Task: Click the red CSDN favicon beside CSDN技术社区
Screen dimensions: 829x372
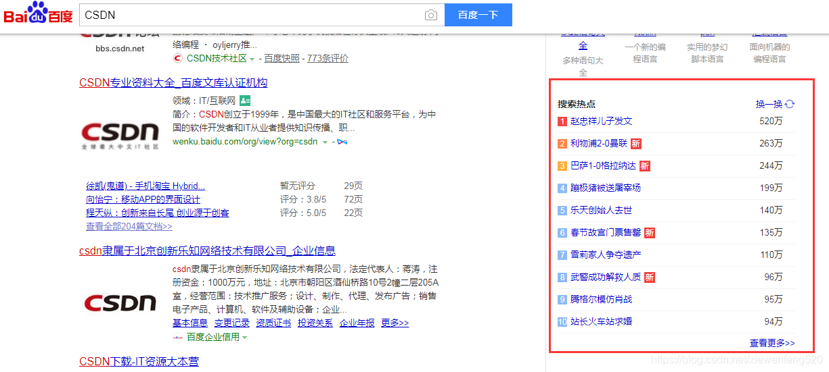Action: [178, 59]
